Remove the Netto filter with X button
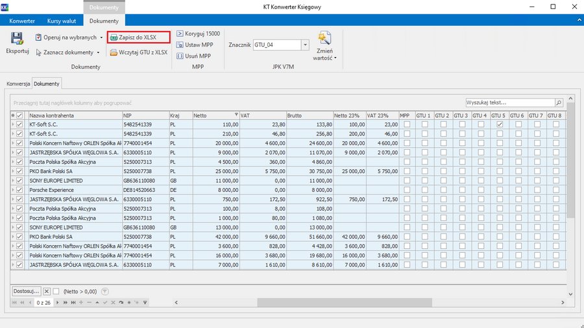The height and width of the screenshot is (328, 584). pyautogui.click(x=47, y=292)
